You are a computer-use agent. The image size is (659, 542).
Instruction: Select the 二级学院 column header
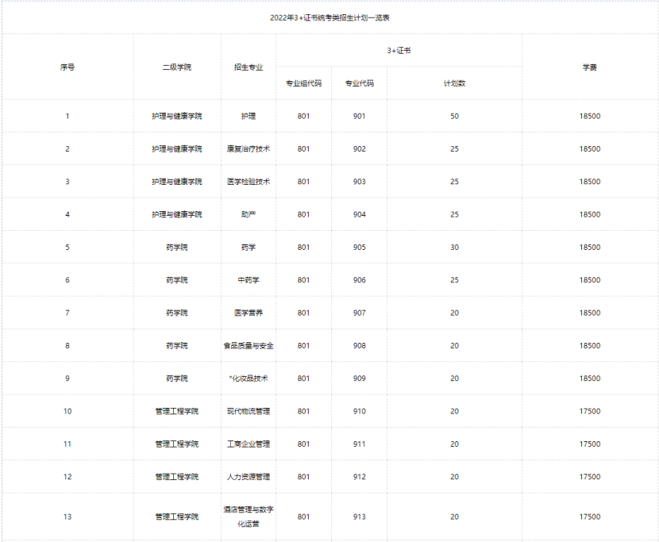pyautogui.click(x=177, y=67)
